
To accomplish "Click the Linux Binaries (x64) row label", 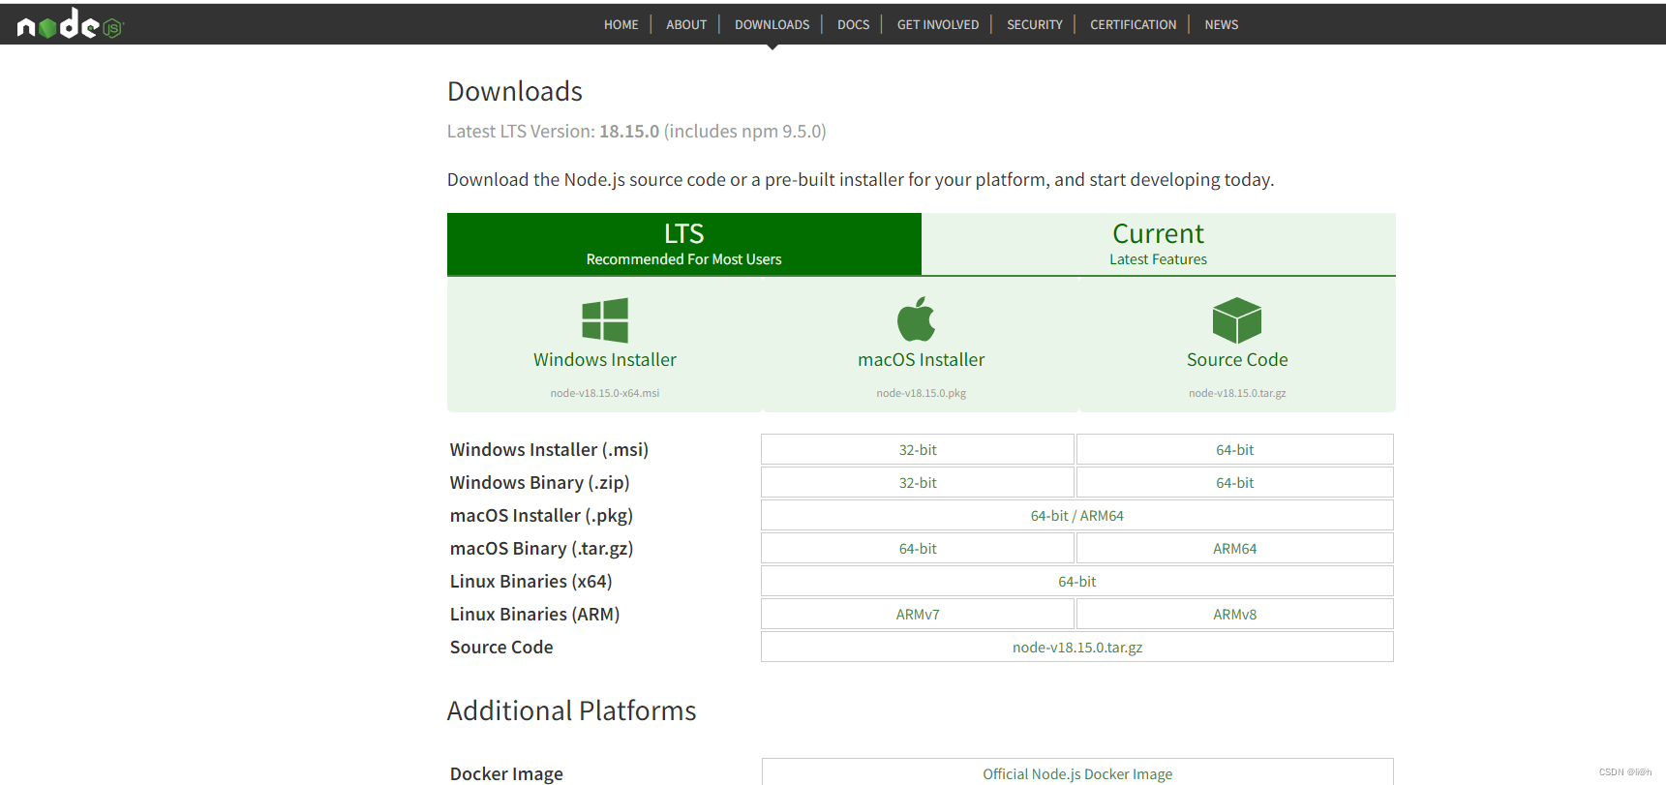I will 530,581.
